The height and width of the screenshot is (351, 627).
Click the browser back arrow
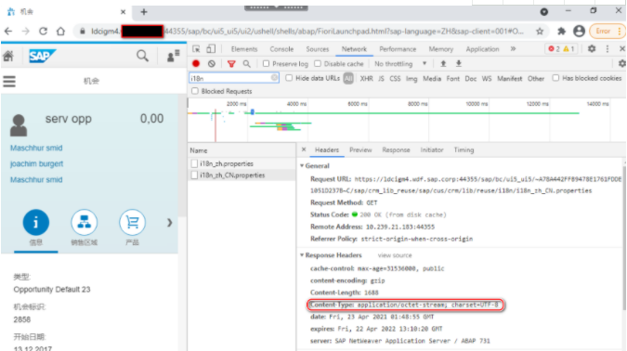8,32
